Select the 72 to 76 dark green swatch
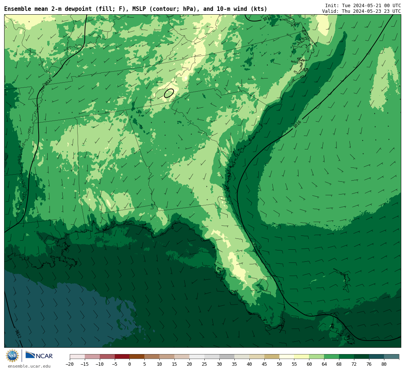 coord(361,357)
